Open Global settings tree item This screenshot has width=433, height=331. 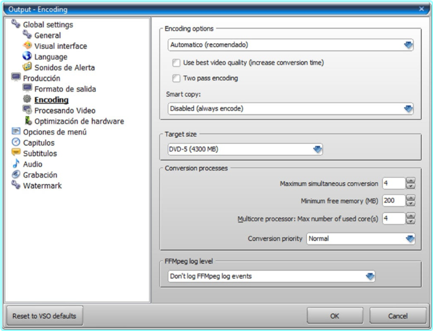pos(48,24)
